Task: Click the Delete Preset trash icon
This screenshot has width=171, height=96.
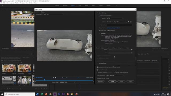Action: click(131, 22)
